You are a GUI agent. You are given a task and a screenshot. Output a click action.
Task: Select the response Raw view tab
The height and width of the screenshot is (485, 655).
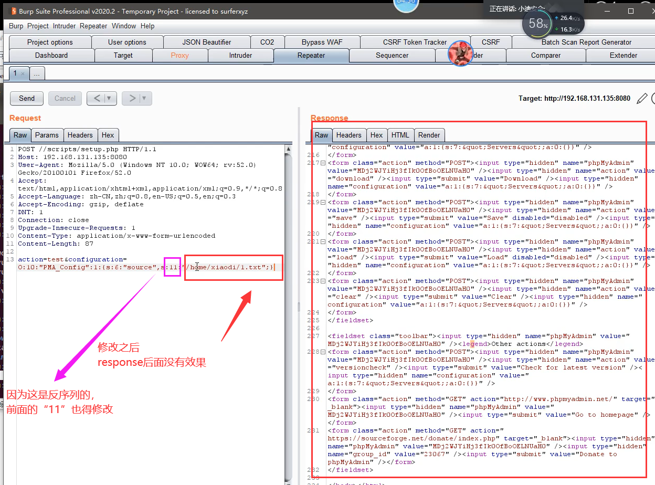point(322,135)
